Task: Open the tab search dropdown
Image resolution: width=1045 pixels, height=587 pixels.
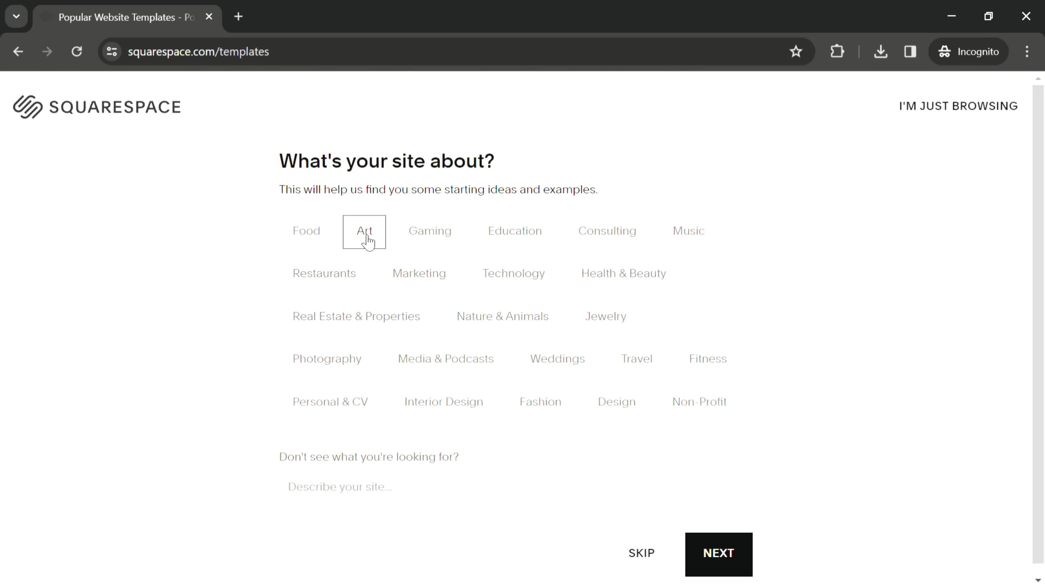Action: point(16,17)
